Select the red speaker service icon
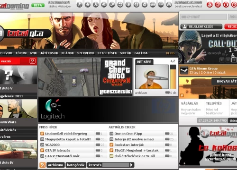Screen dimensions: 237x170 click(x=226, y=5)
